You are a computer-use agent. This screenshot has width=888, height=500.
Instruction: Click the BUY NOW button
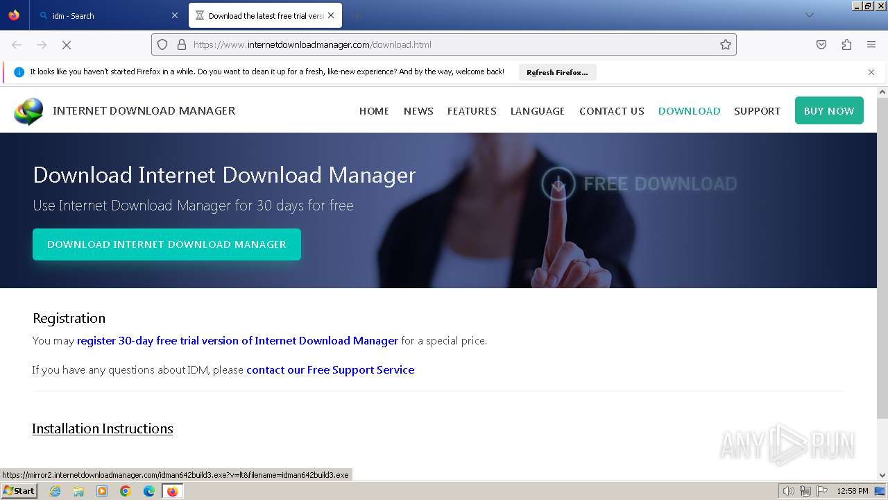pos(829,111)
